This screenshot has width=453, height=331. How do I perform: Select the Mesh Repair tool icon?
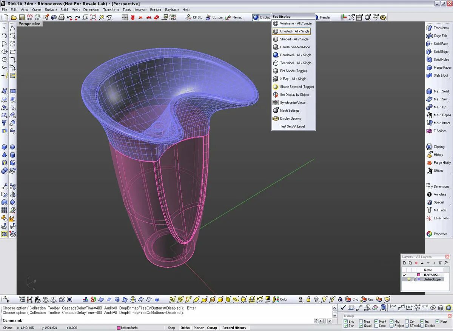point(429,115)
